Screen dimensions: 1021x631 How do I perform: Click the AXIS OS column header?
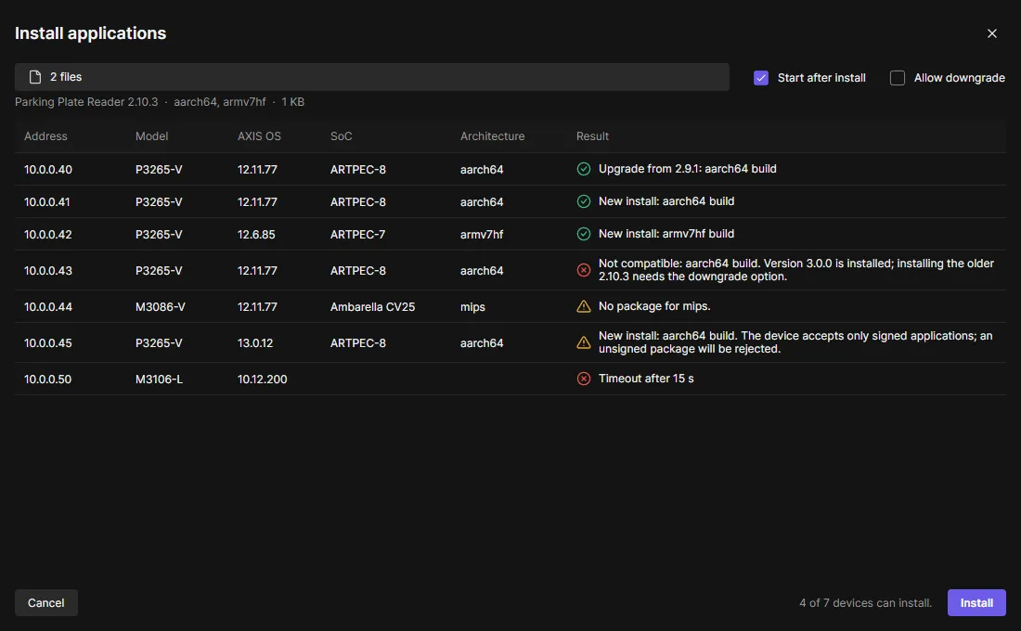pyautogui.click(x=259, y=136)
